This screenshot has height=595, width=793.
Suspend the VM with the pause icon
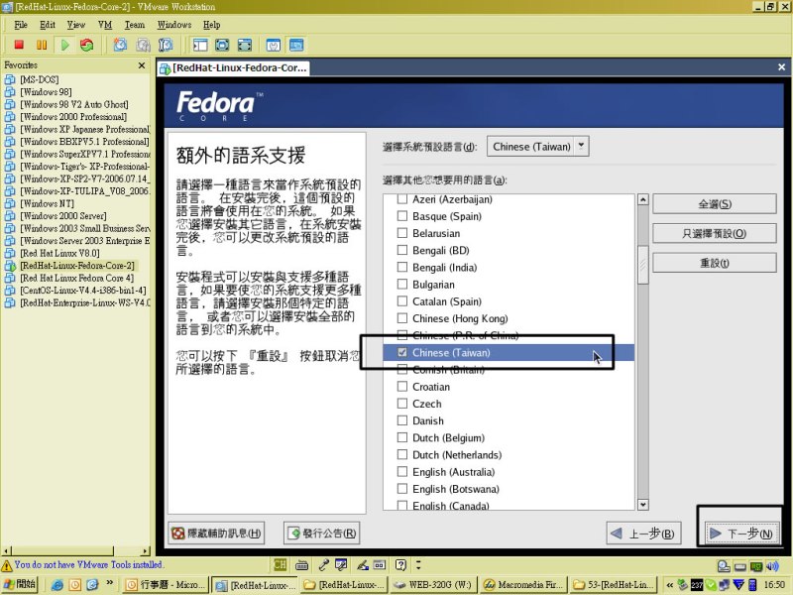click(x=42, y=45)
